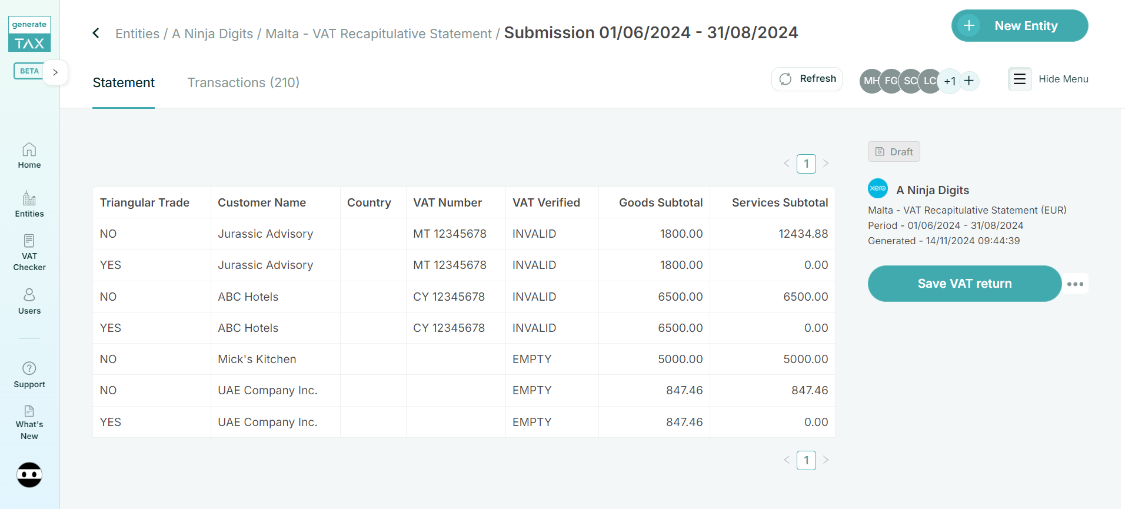
Task: Toggle Hide Menu hamburger button
Action: (x=1020, y=79)
